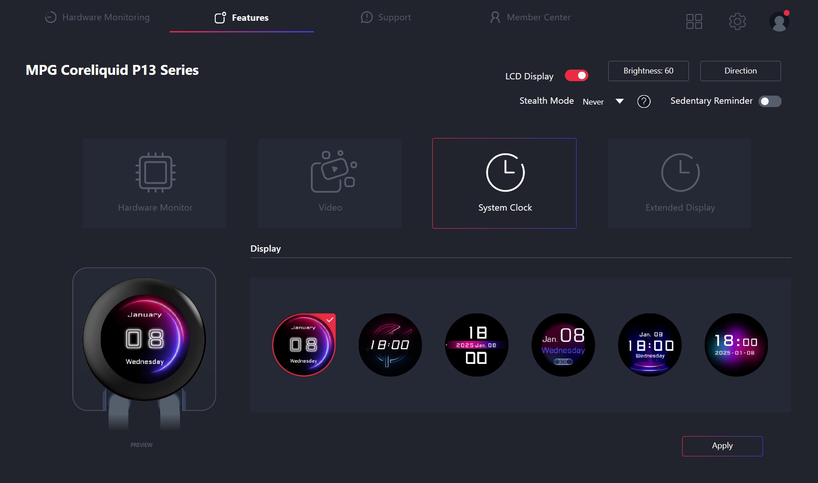Select the Hardware Monitor mode card
The width and height of the screenshot is (818, 483).
(x=155, y=183)
